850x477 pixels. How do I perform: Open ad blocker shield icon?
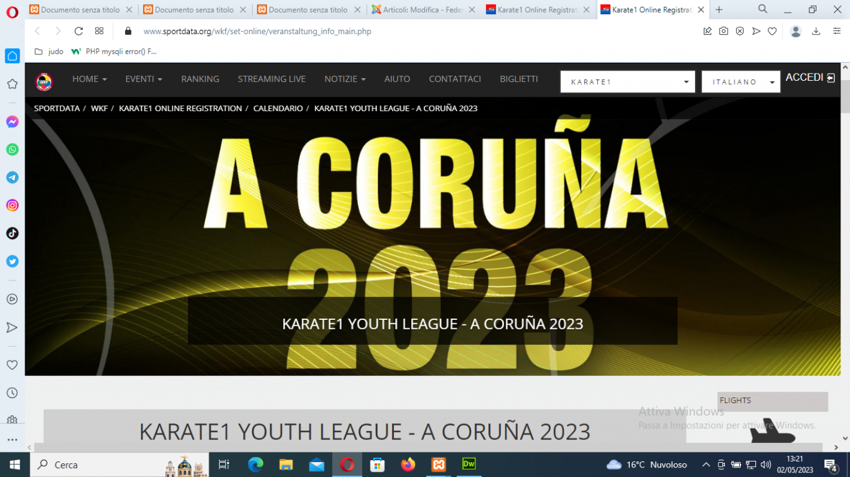click(740, 31)
